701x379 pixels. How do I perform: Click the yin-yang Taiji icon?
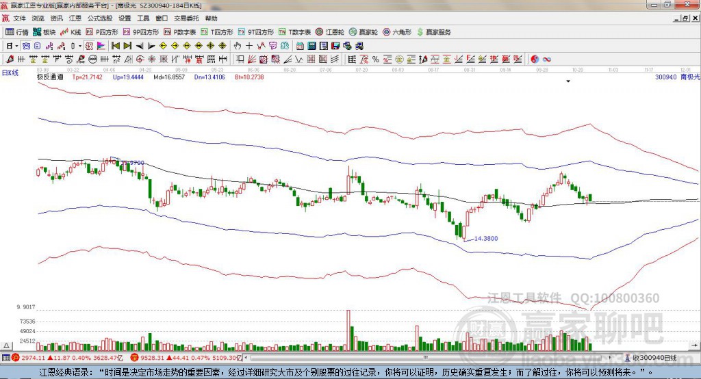click(535, 59)
